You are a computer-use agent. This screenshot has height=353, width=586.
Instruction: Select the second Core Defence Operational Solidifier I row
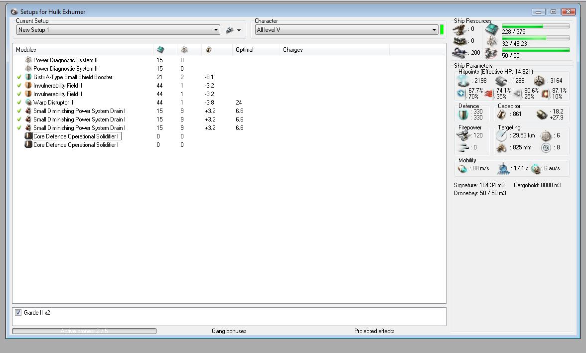click(76, 145)
